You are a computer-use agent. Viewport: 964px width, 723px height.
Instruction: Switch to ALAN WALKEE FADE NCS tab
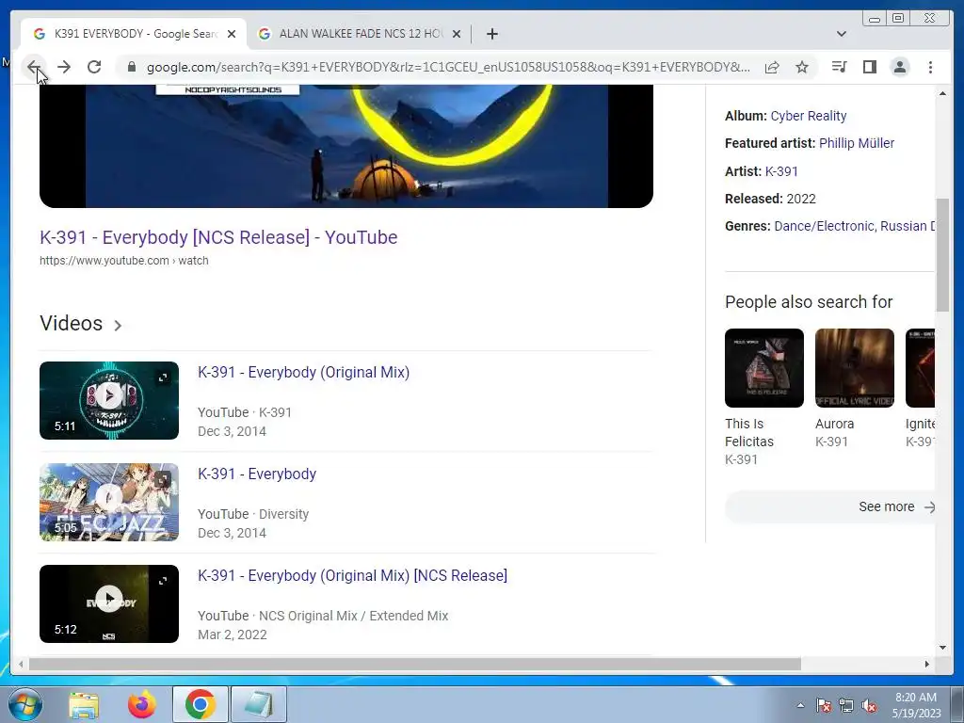point(360,34)
